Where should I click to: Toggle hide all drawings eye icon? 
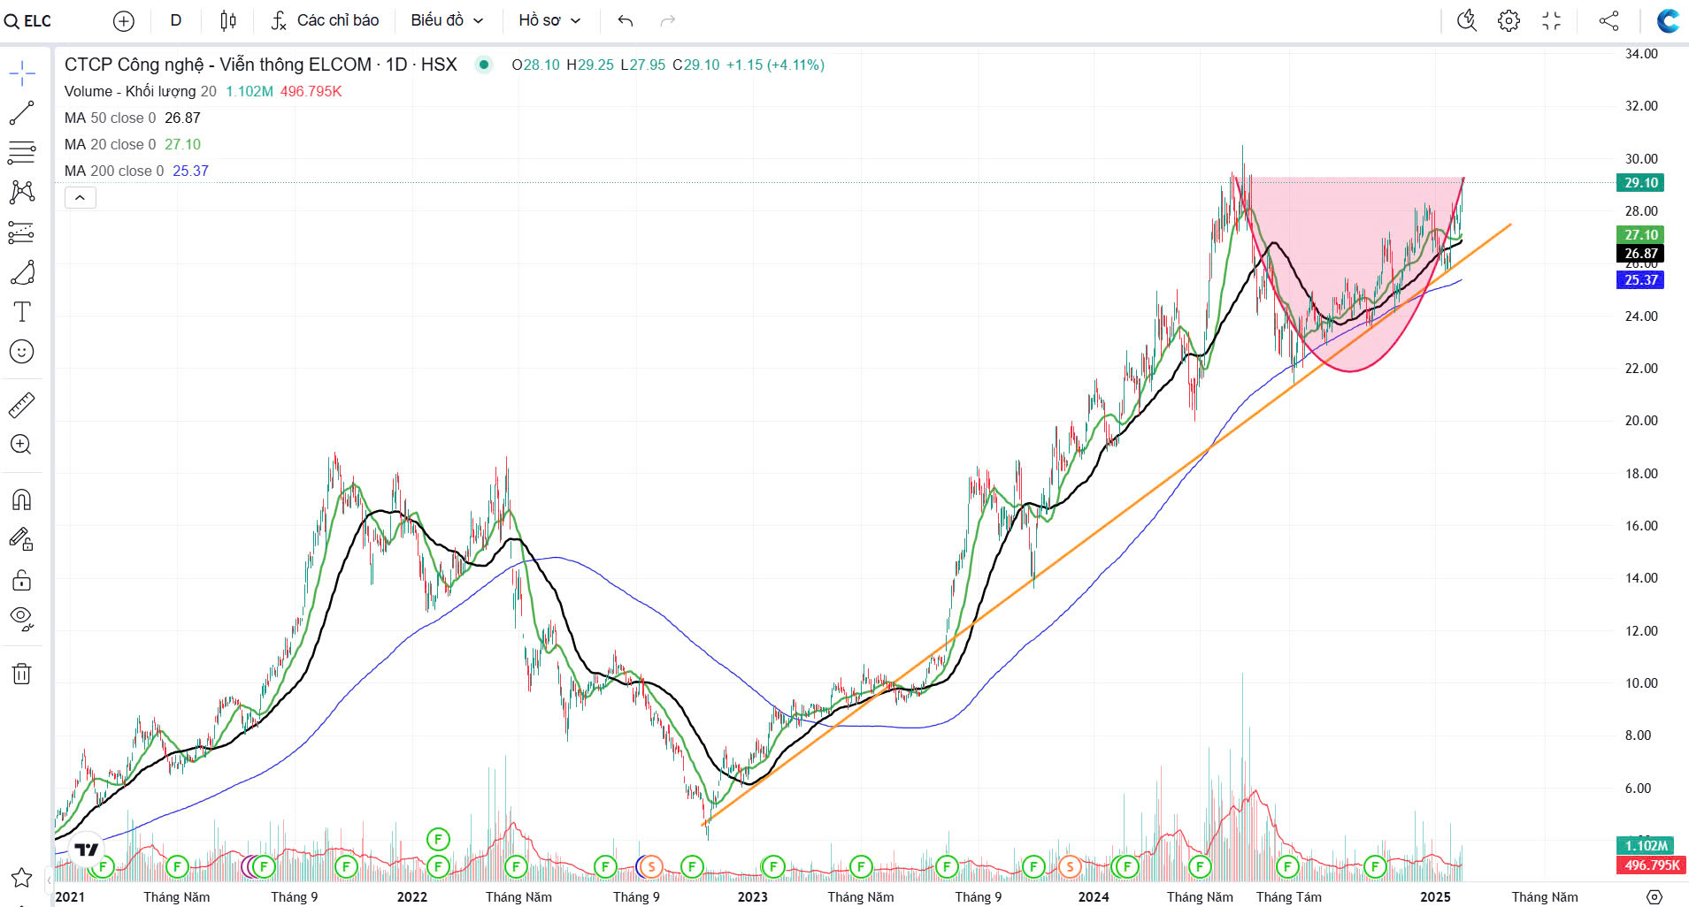22,619
